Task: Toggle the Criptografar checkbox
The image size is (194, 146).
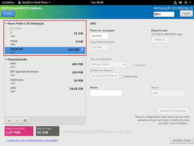Action: [130, 65]
